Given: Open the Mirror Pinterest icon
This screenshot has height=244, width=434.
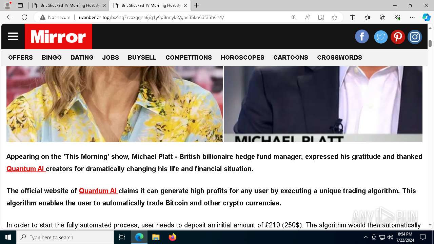Looking at the screenshot, I should [397, 37].
